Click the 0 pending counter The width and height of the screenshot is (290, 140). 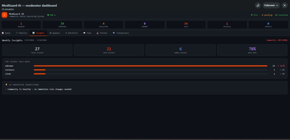click(267, 15)
